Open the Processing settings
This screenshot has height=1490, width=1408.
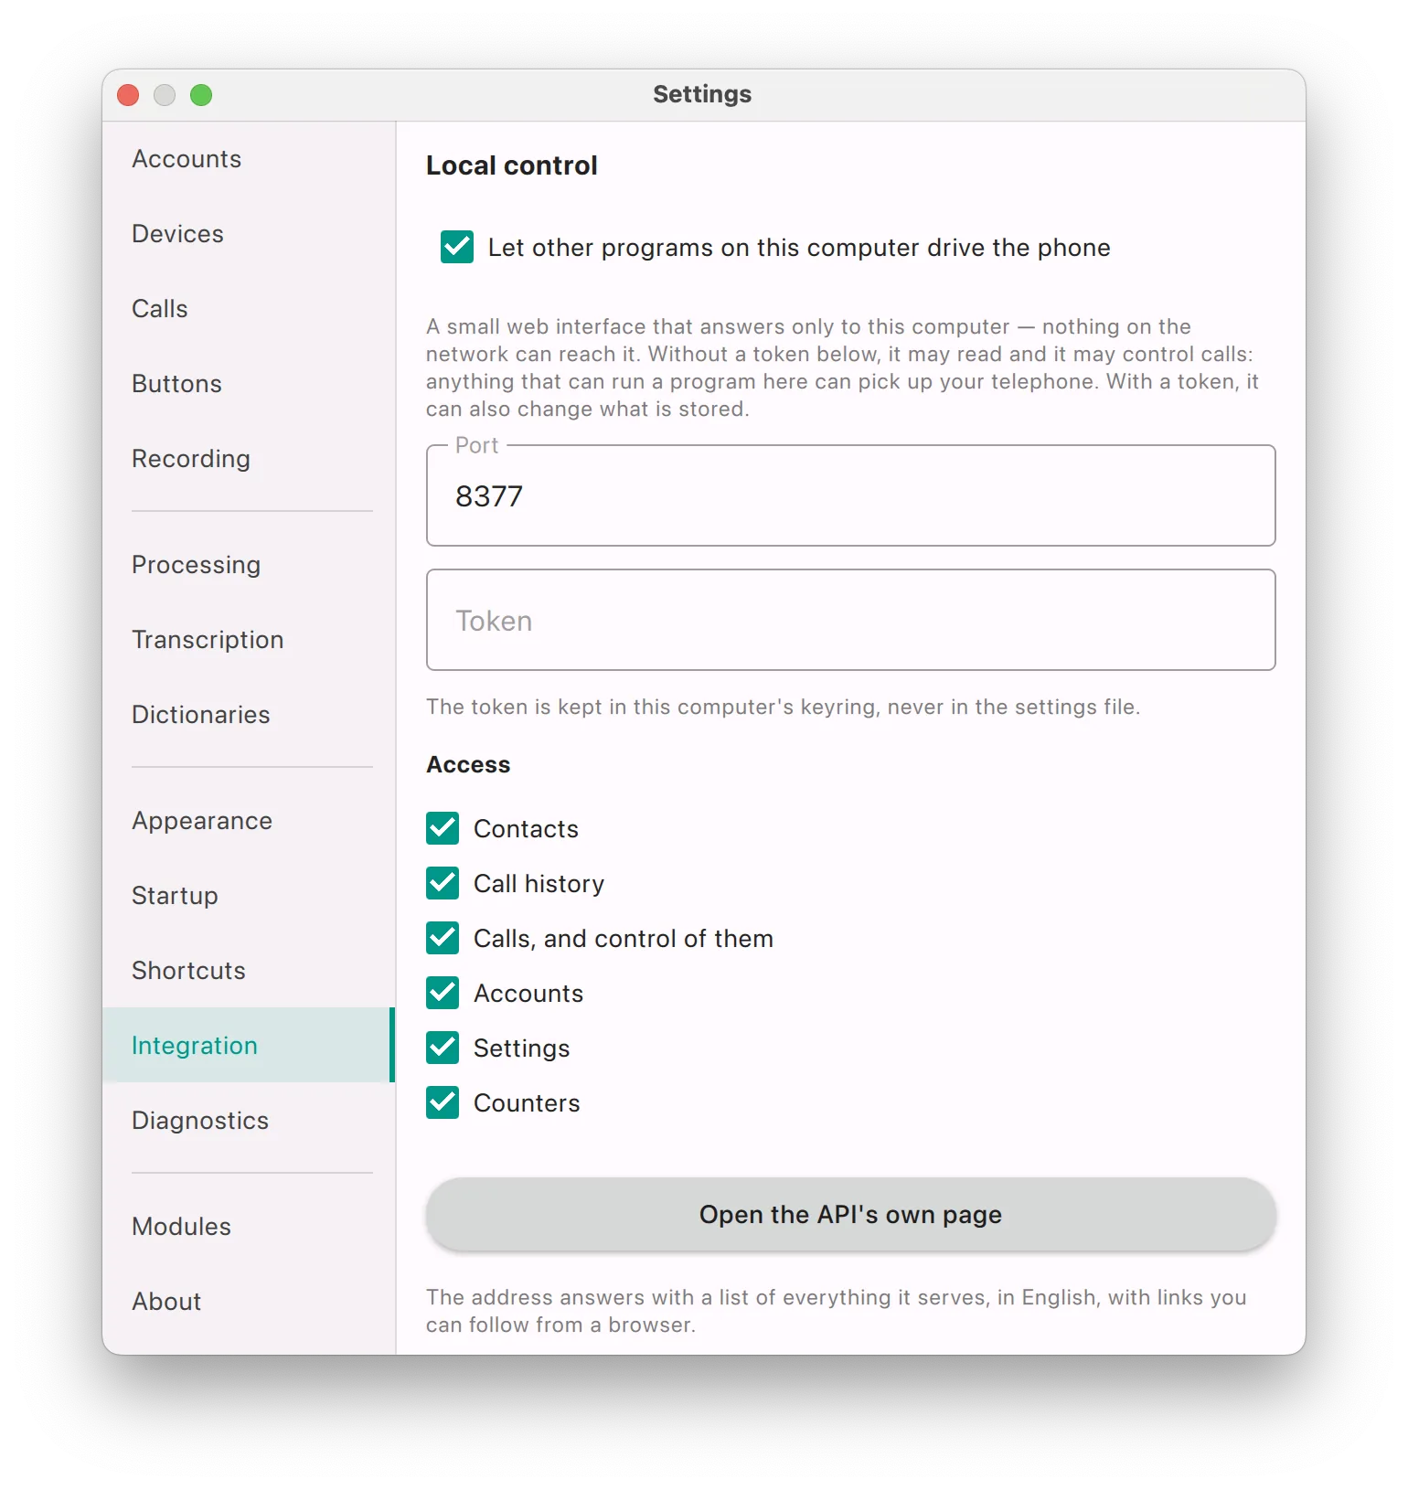(x=249, y=565)
